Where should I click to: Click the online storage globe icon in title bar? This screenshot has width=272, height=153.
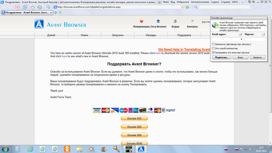point(160,2)
